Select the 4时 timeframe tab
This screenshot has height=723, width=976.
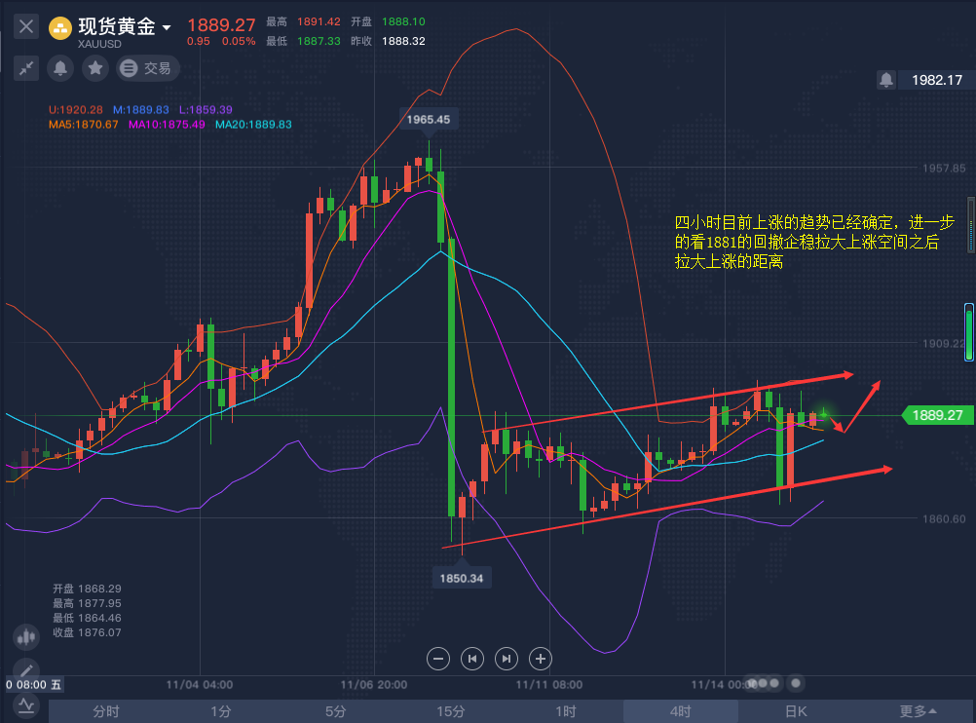tap(680, 711)
